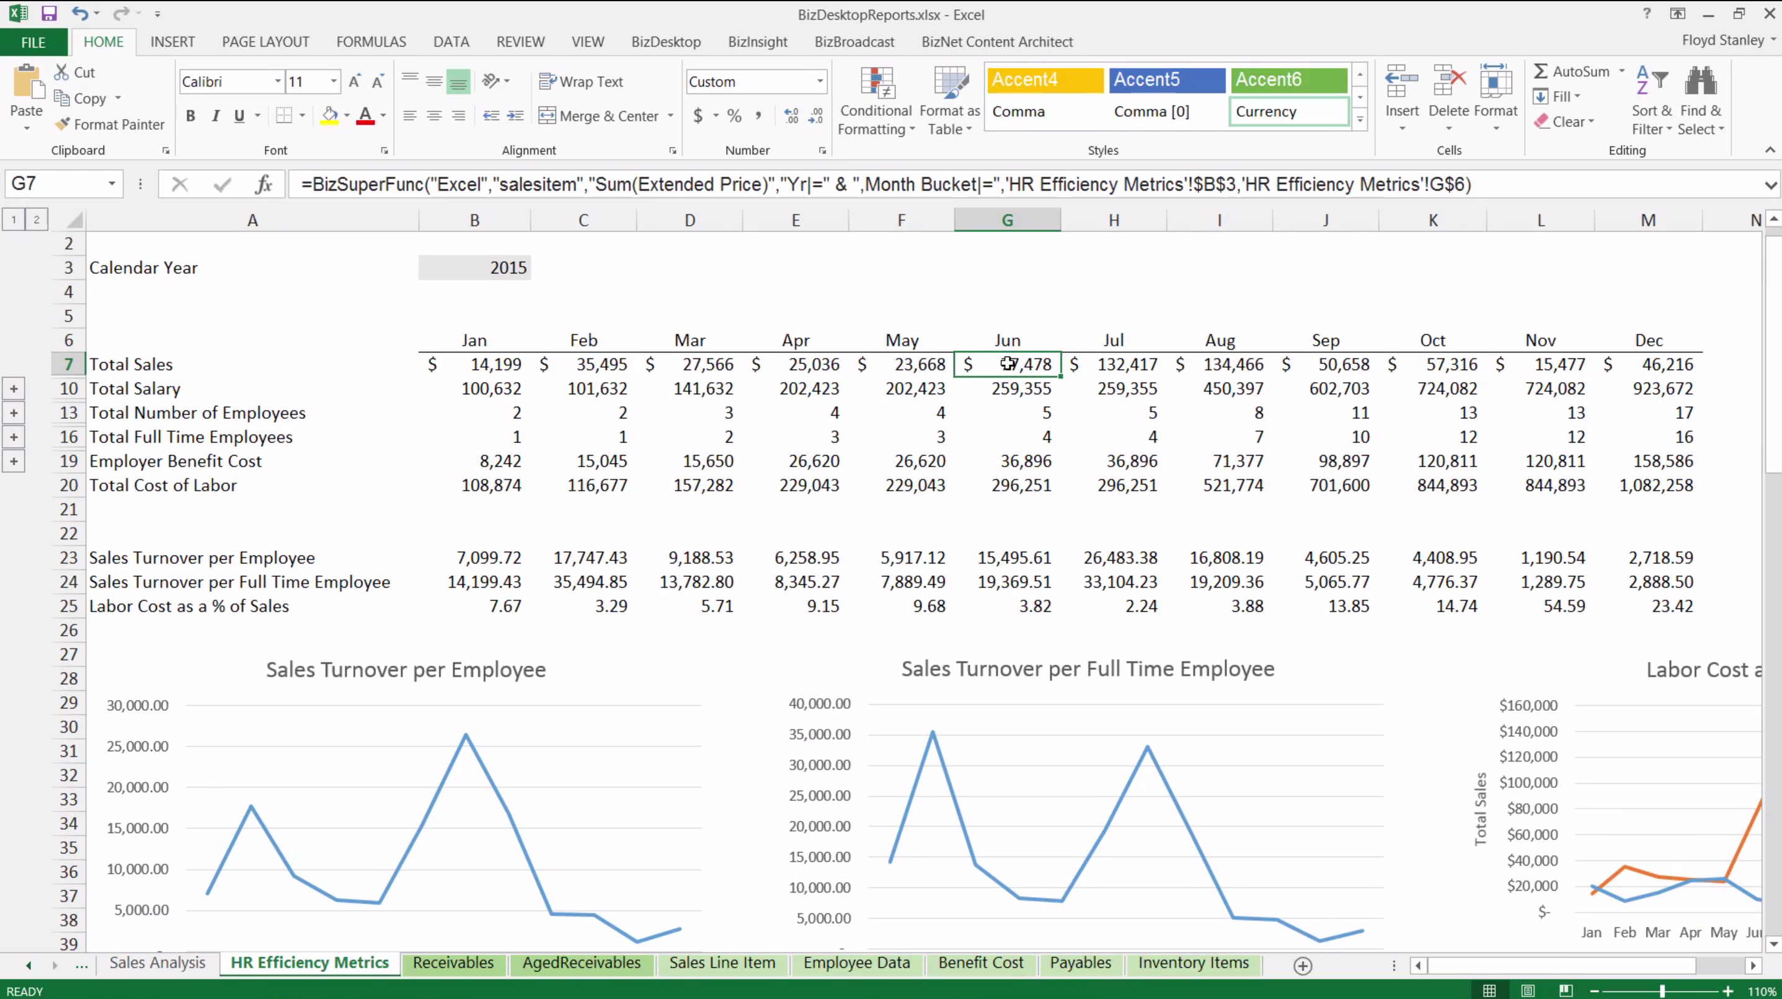This screenshot has height=999, width=1782.
Task: Click the Find & Select binoculars icon
Action: pyautogui.click(x=1700, y=82)
